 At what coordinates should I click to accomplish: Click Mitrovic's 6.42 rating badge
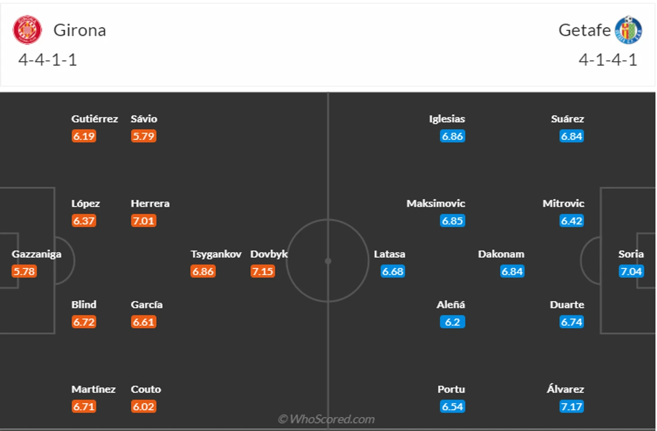coord(571,221)
